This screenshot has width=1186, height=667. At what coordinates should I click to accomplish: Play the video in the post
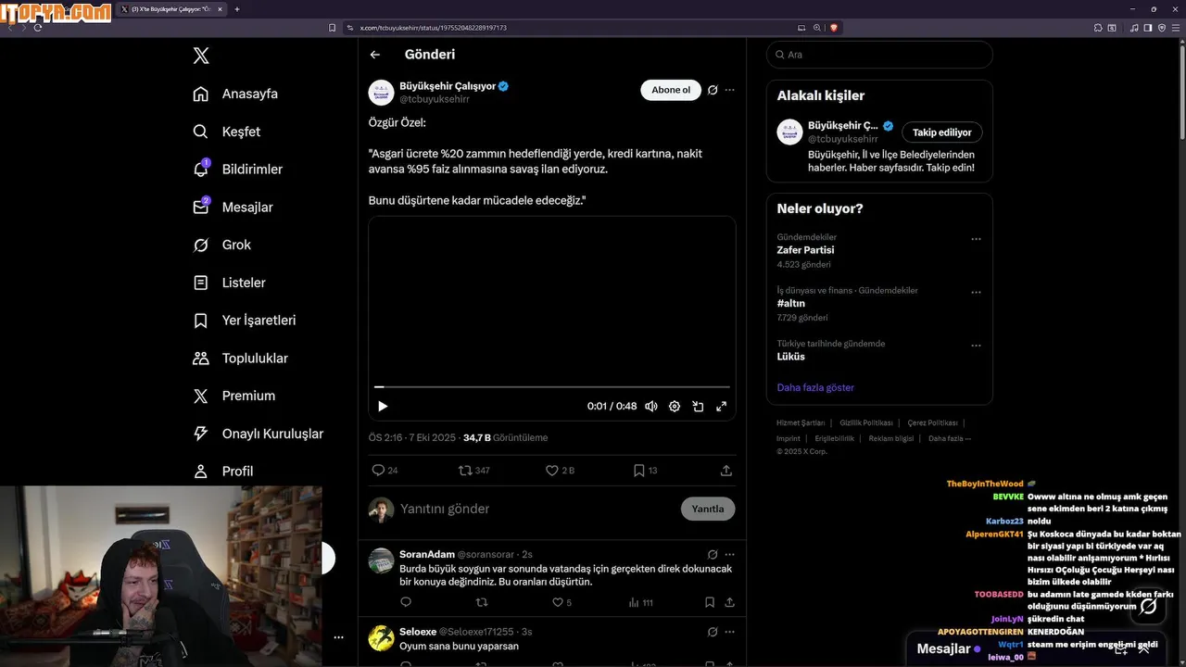(x=383, y=406)
